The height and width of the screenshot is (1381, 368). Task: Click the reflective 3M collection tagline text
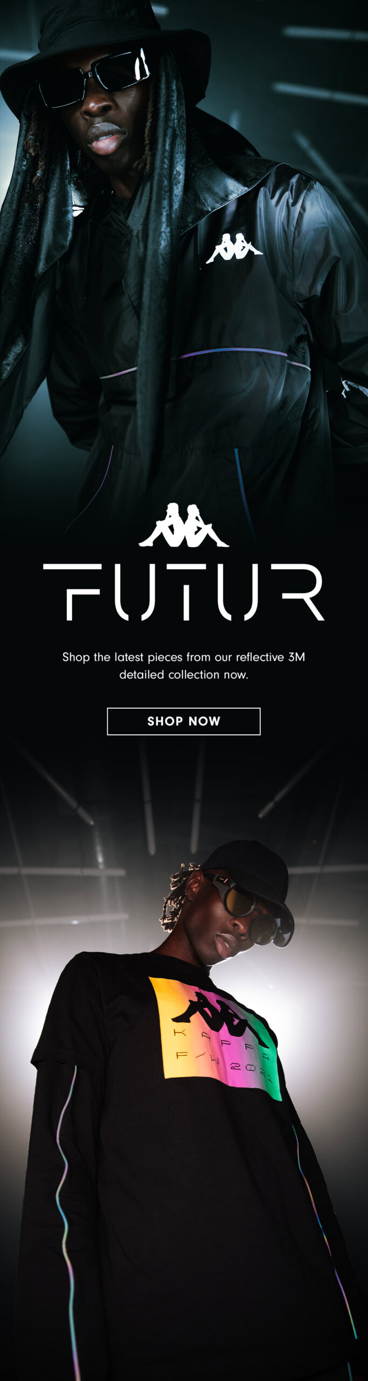184,666
